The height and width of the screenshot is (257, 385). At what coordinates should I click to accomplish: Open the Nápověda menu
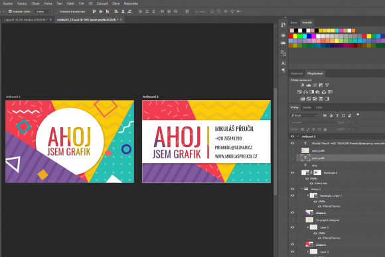coord(131,3)
